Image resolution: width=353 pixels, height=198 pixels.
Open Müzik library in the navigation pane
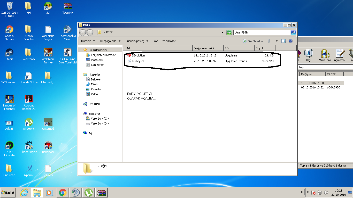tap(92, 84)
